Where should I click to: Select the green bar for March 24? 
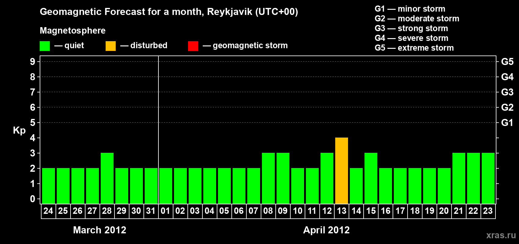click(49, 186)
